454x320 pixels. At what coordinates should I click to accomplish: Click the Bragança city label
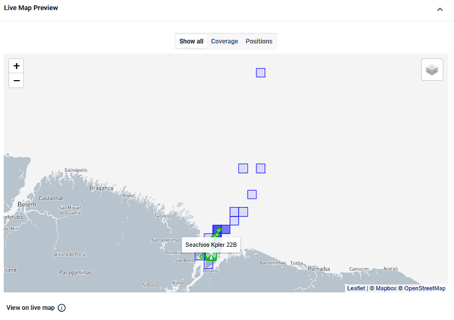[101, 188]
